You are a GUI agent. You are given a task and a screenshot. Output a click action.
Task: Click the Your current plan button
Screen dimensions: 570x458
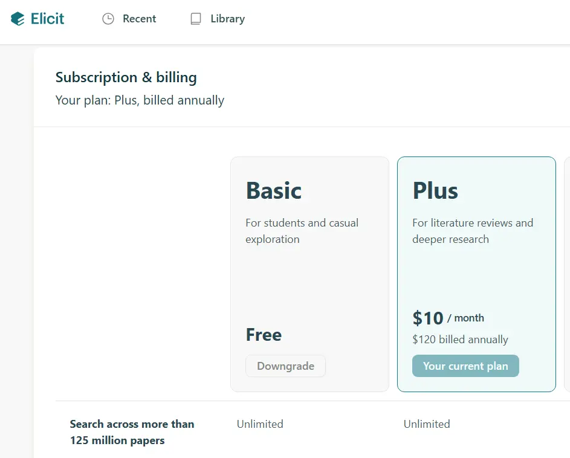pyautogui.click(x=465, y=366)
